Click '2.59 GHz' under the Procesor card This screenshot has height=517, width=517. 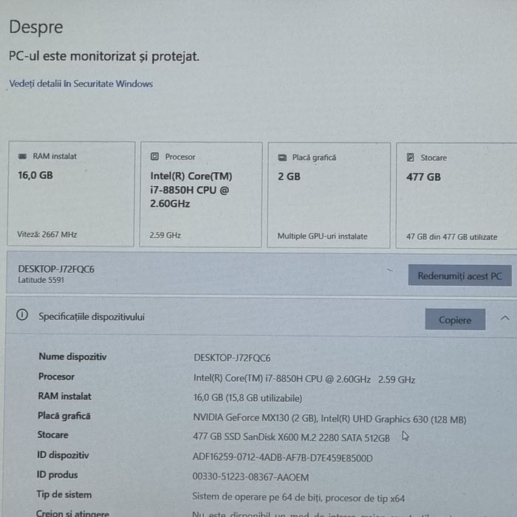click(165, 235)
